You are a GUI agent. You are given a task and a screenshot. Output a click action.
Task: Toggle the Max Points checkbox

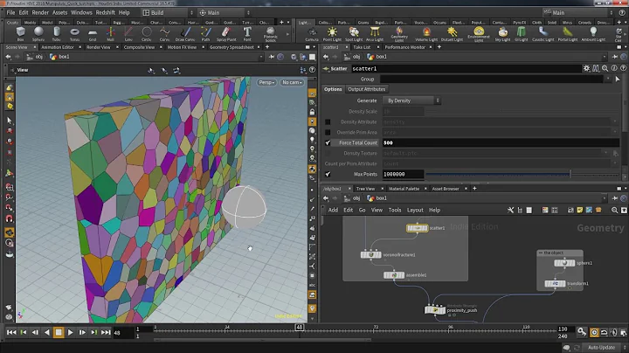(328, 174)
